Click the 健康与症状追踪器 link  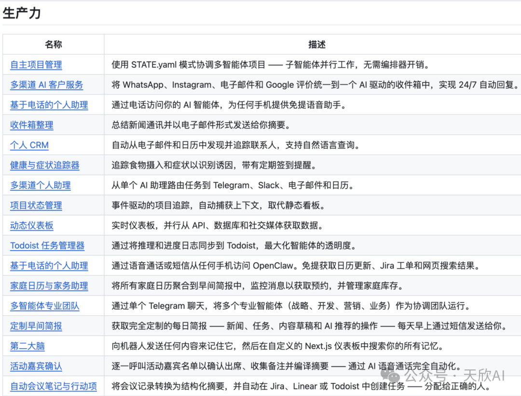coord(44,165)
